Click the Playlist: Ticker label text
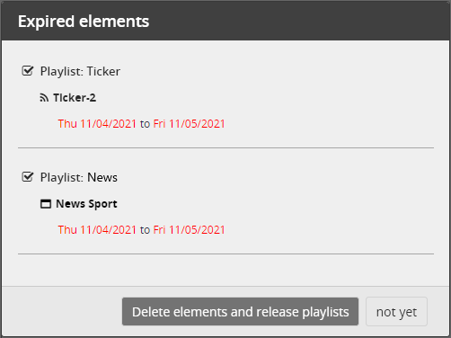 click(x=80, y=71)
